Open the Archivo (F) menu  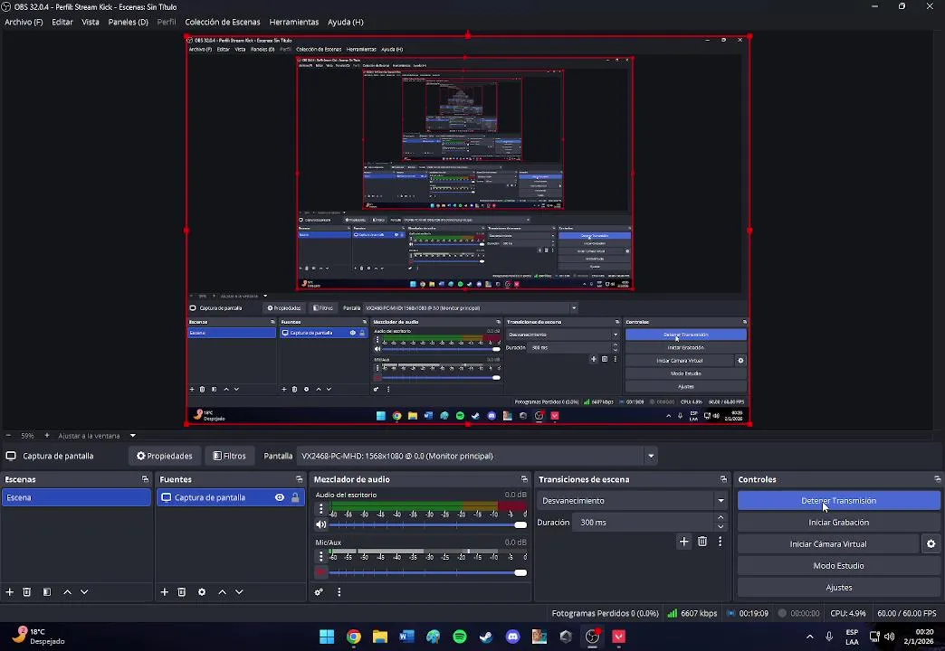24,22
